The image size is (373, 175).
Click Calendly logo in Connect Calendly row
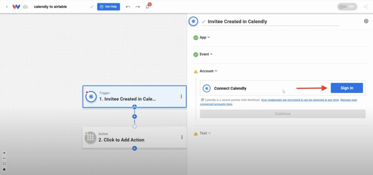coord(207,88)
